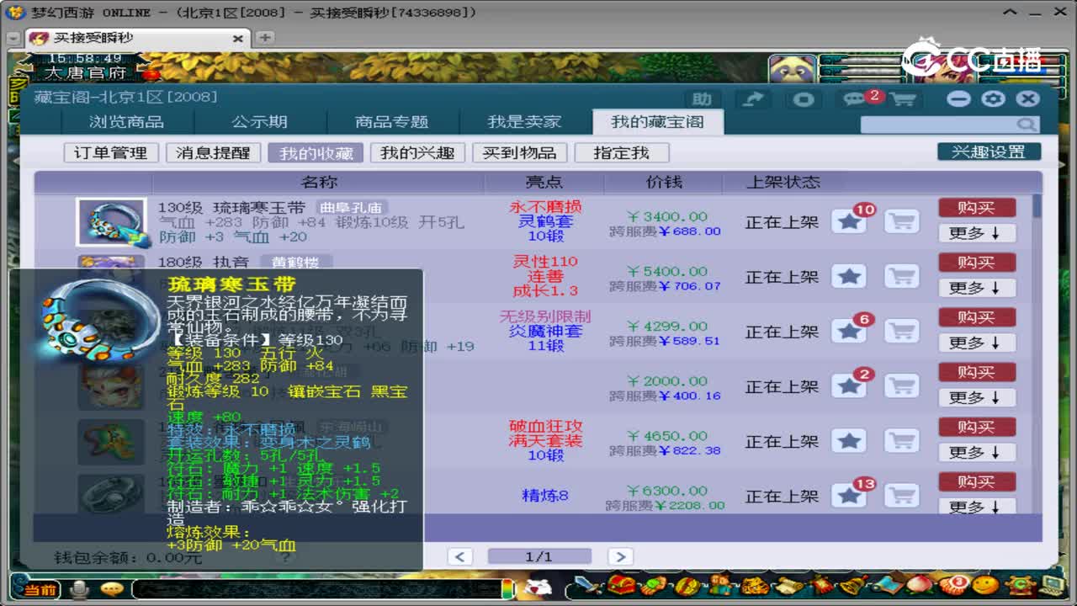Expand 更多 menu for ¥4650 row
1077x606 pixels.
click(x=977, y=452)
